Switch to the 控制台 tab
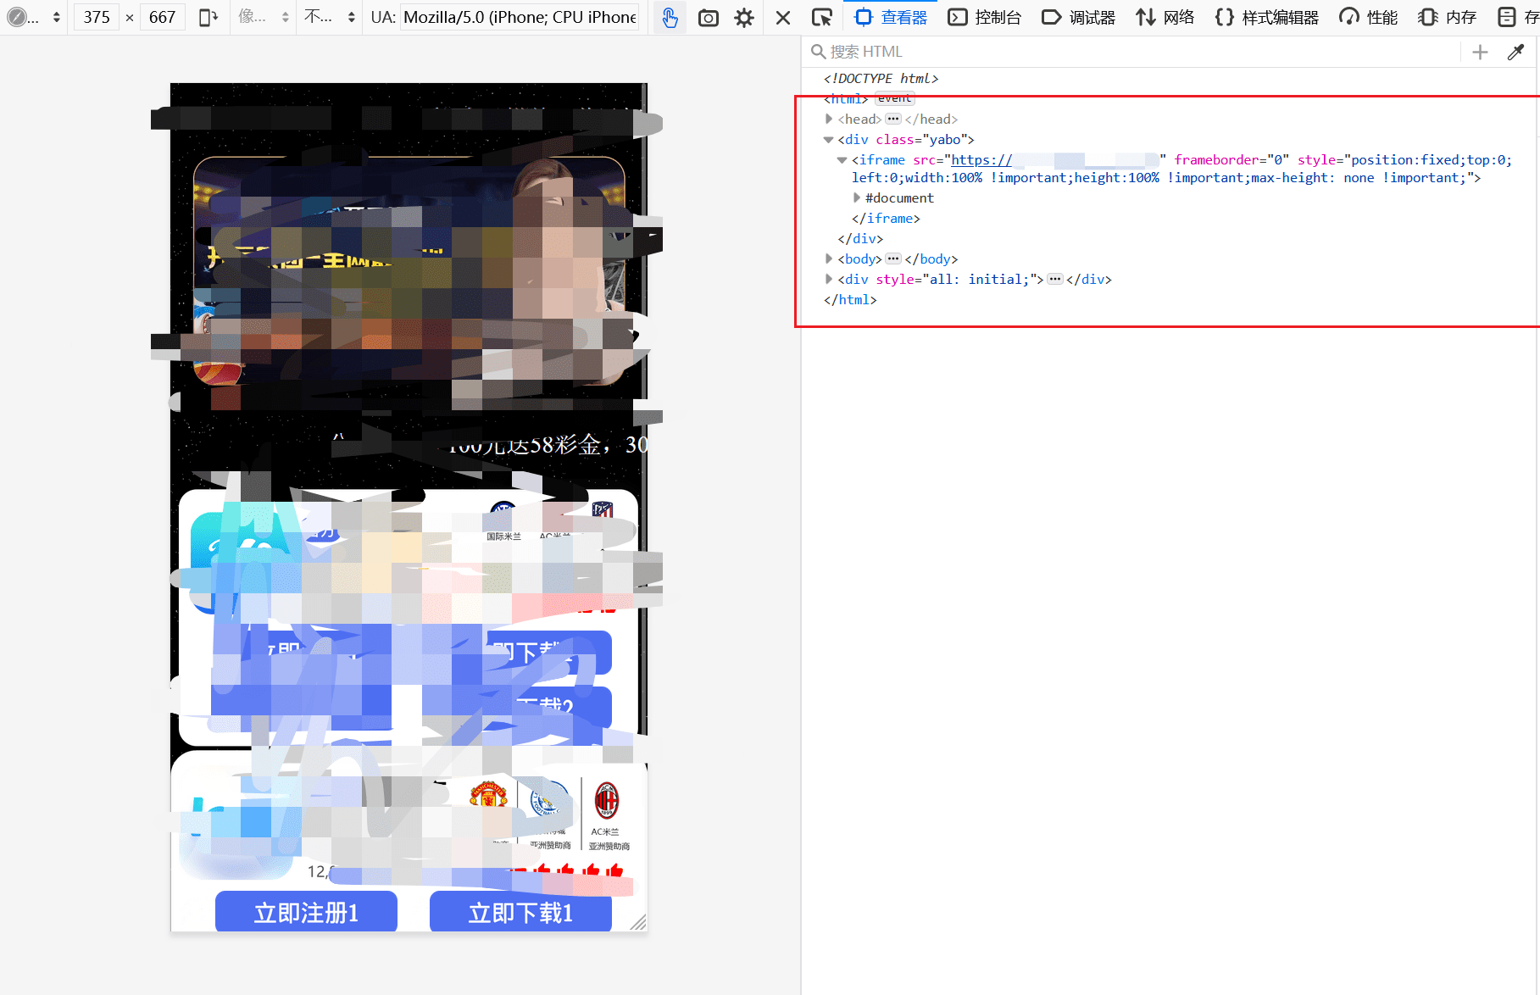Screen dimensions: 1540x995 [984, 18]
